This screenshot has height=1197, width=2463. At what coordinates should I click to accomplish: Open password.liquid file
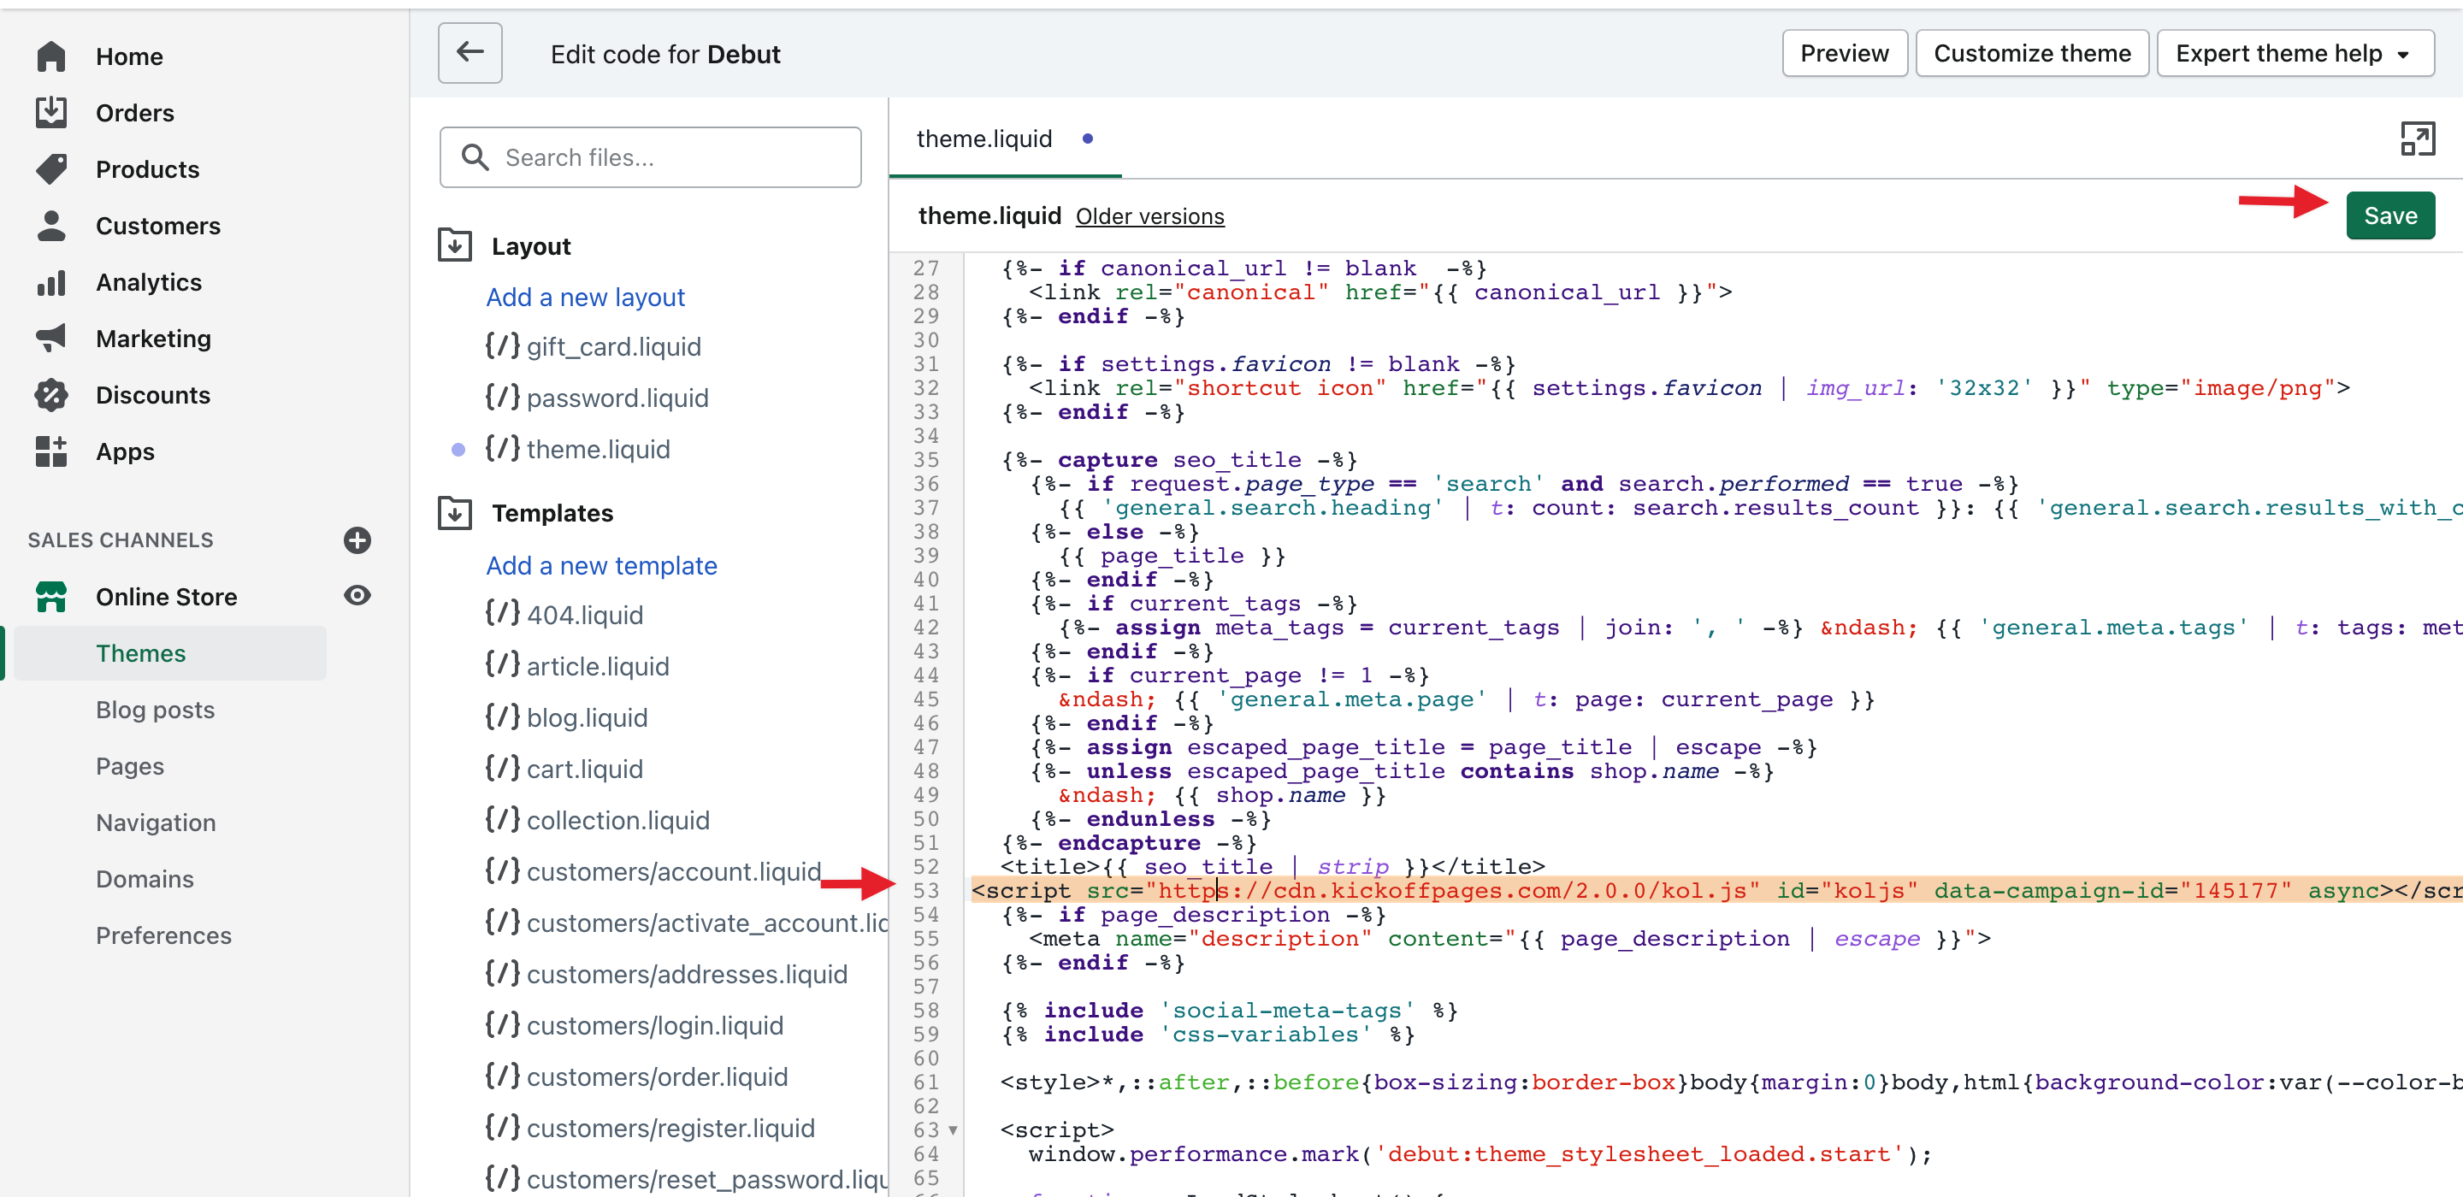click(x=597, y=398)
